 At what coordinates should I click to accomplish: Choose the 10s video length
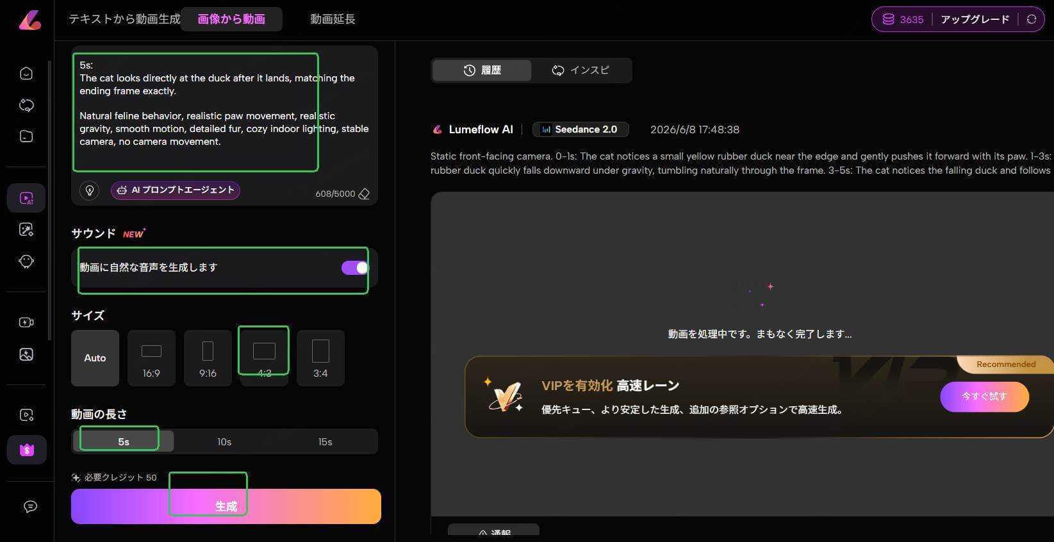(x=224, y=441)
